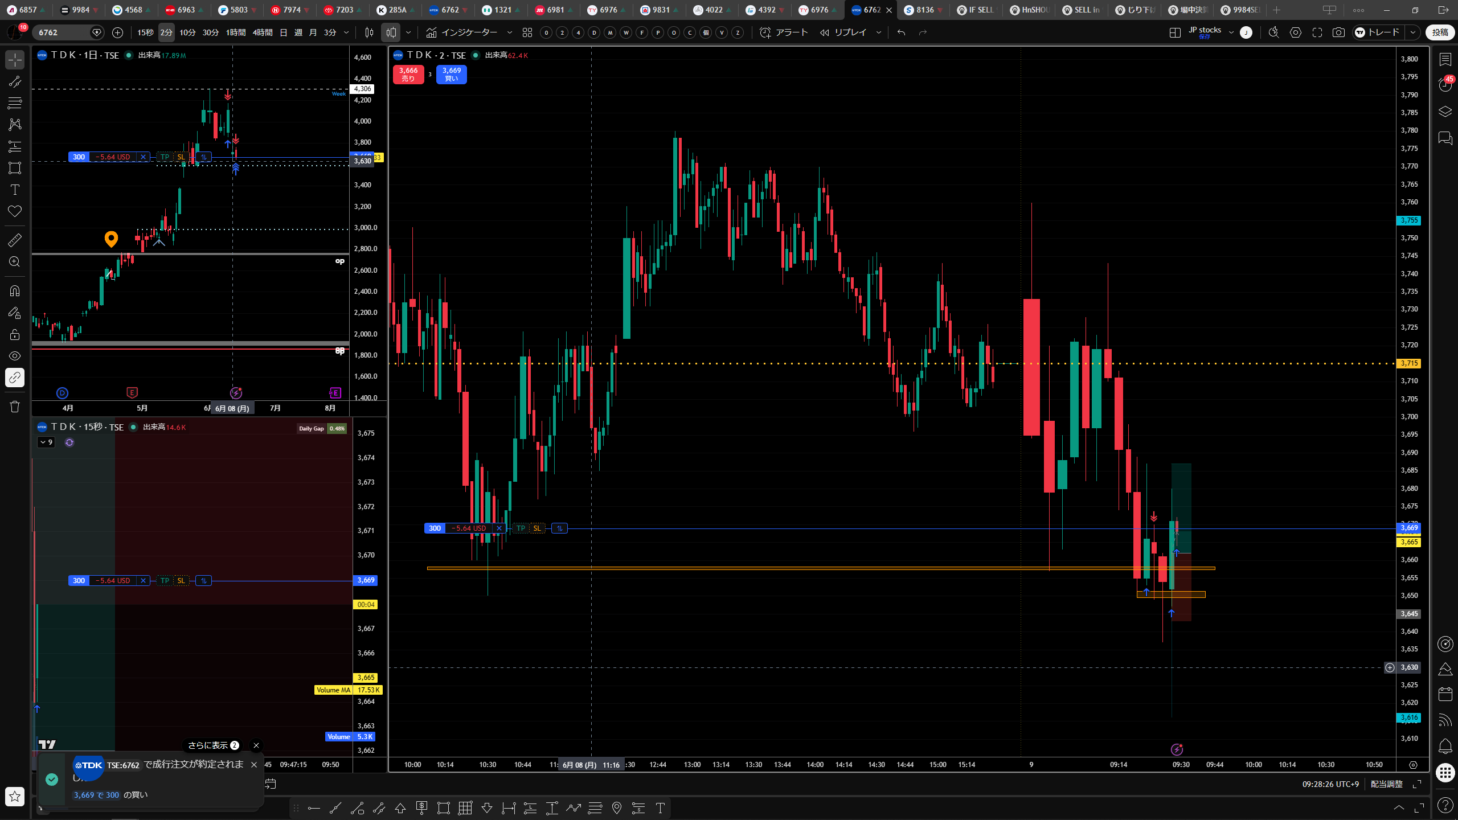Expand the indicator favorites dropdown
The image size is (1458, 820).
tap(510, 32)
